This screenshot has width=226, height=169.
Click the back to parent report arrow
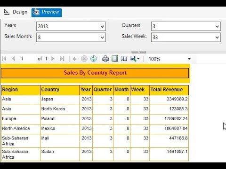(x=74, y=59)
